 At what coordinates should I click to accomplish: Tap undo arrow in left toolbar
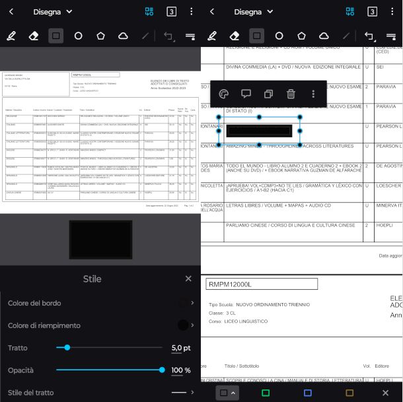coord(168,36)
